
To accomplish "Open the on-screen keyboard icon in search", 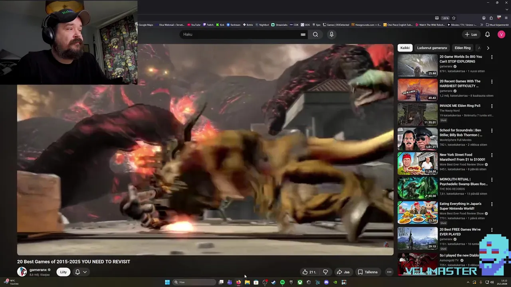I will 303,34.
